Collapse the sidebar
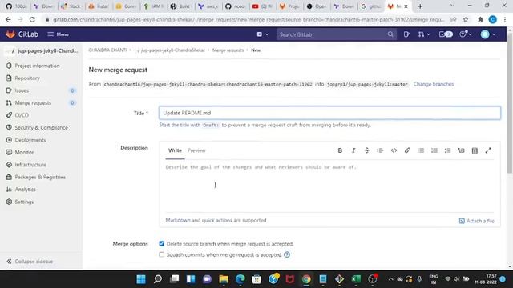513x288 pixels. coord(30,262)
